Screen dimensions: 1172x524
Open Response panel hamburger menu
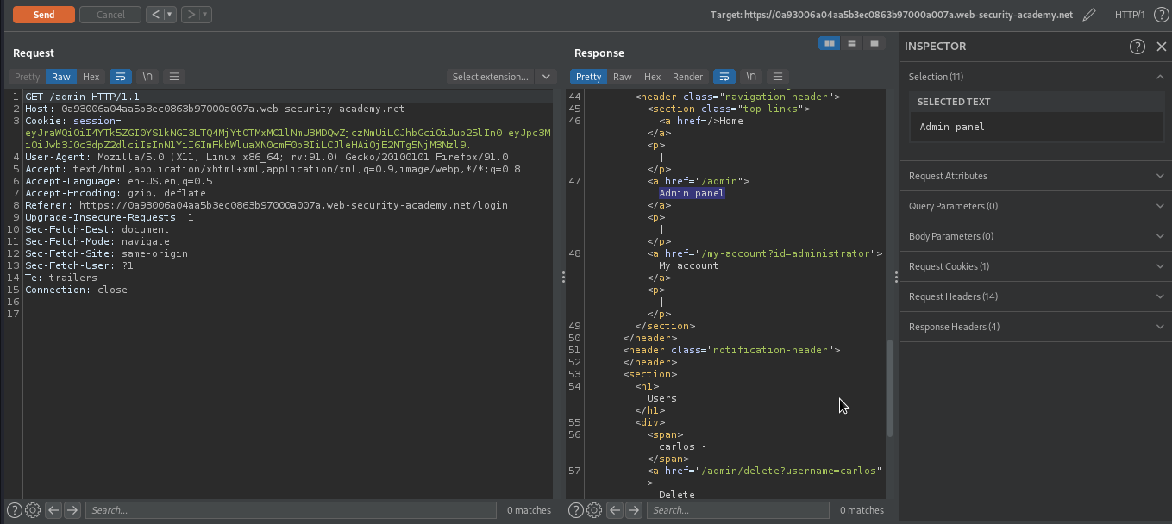pyautogui.click(x=777, y=77)
